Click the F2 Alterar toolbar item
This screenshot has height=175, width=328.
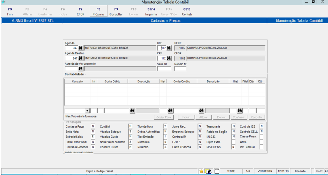(x=28, y=12)
